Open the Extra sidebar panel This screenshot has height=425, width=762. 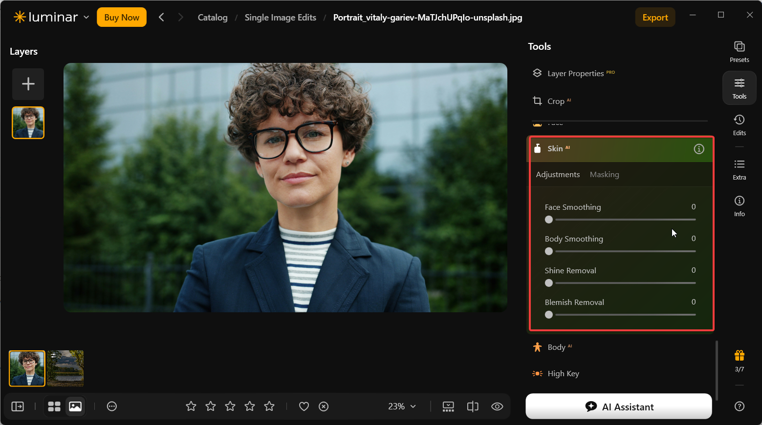(x=739, y=169)
